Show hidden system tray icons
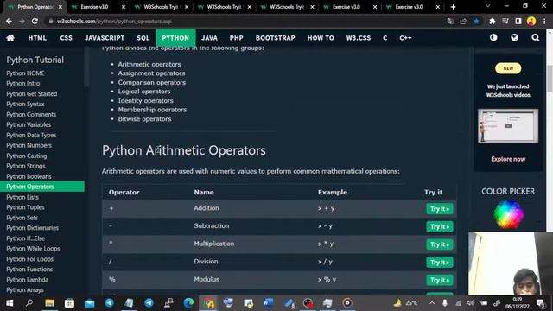This screenshot has width=553, height=311. (x=432, y=303)
